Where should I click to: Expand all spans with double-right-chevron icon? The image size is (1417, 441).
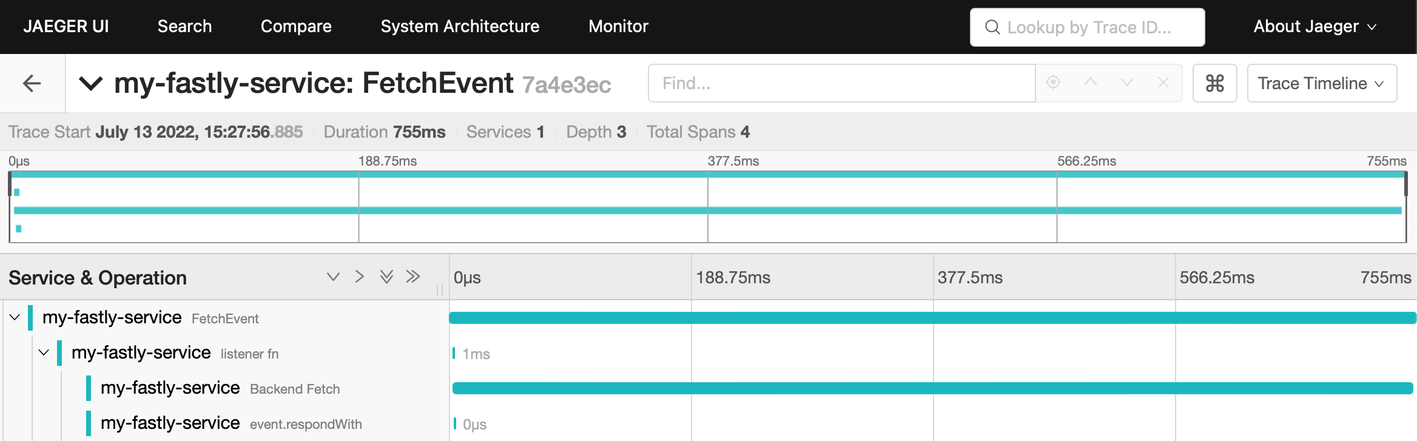(x=413, y=276)
